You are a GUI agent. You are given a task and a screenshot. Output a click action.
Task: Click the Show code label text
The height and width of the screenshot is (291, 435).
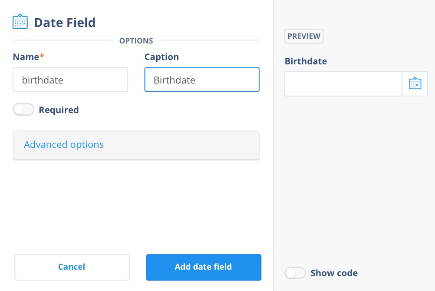tap(334, 273)
